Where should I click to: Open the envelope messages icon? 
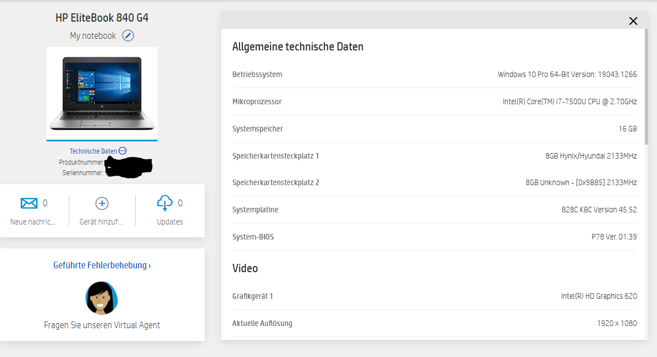point(29,203)
